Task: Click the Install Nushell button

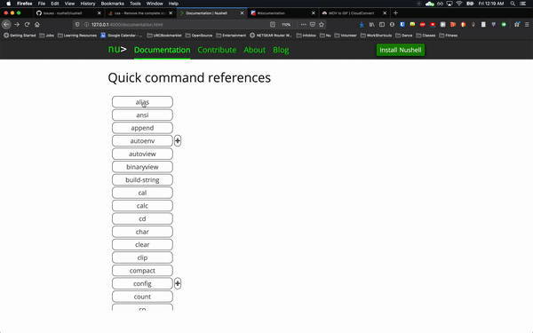Action: 400,50
